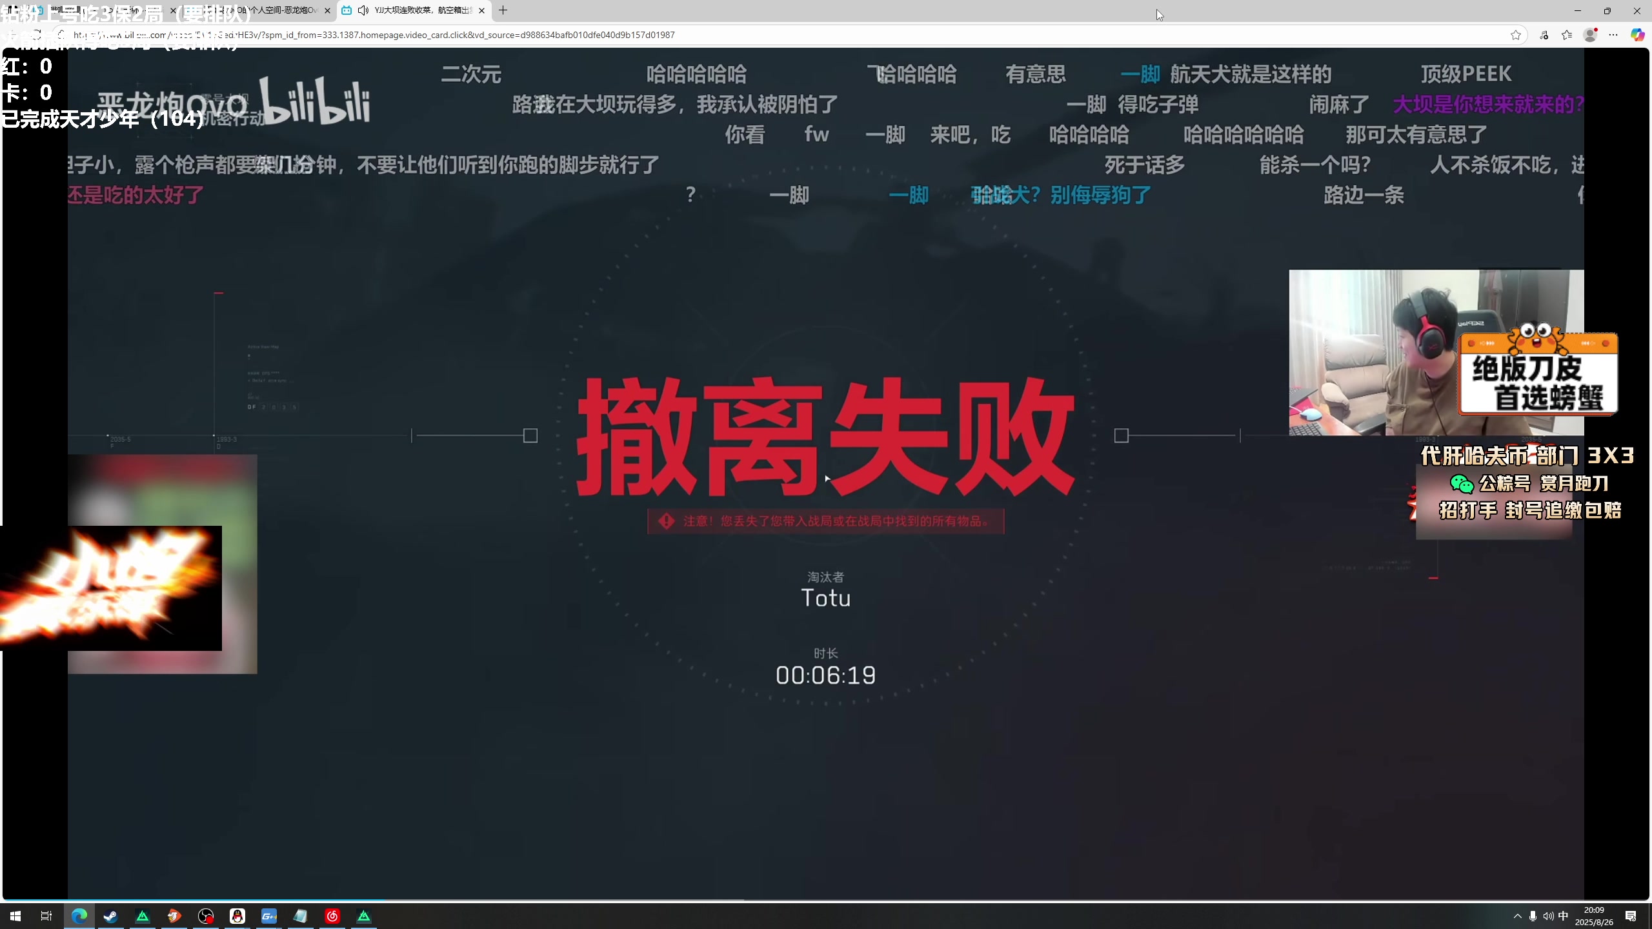Show hidden system tray icons
The image size is (1652, 929).
click(1517, 916)
